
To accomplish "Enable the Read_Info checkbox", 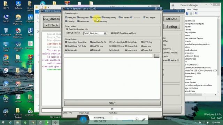I will point(66,17).
